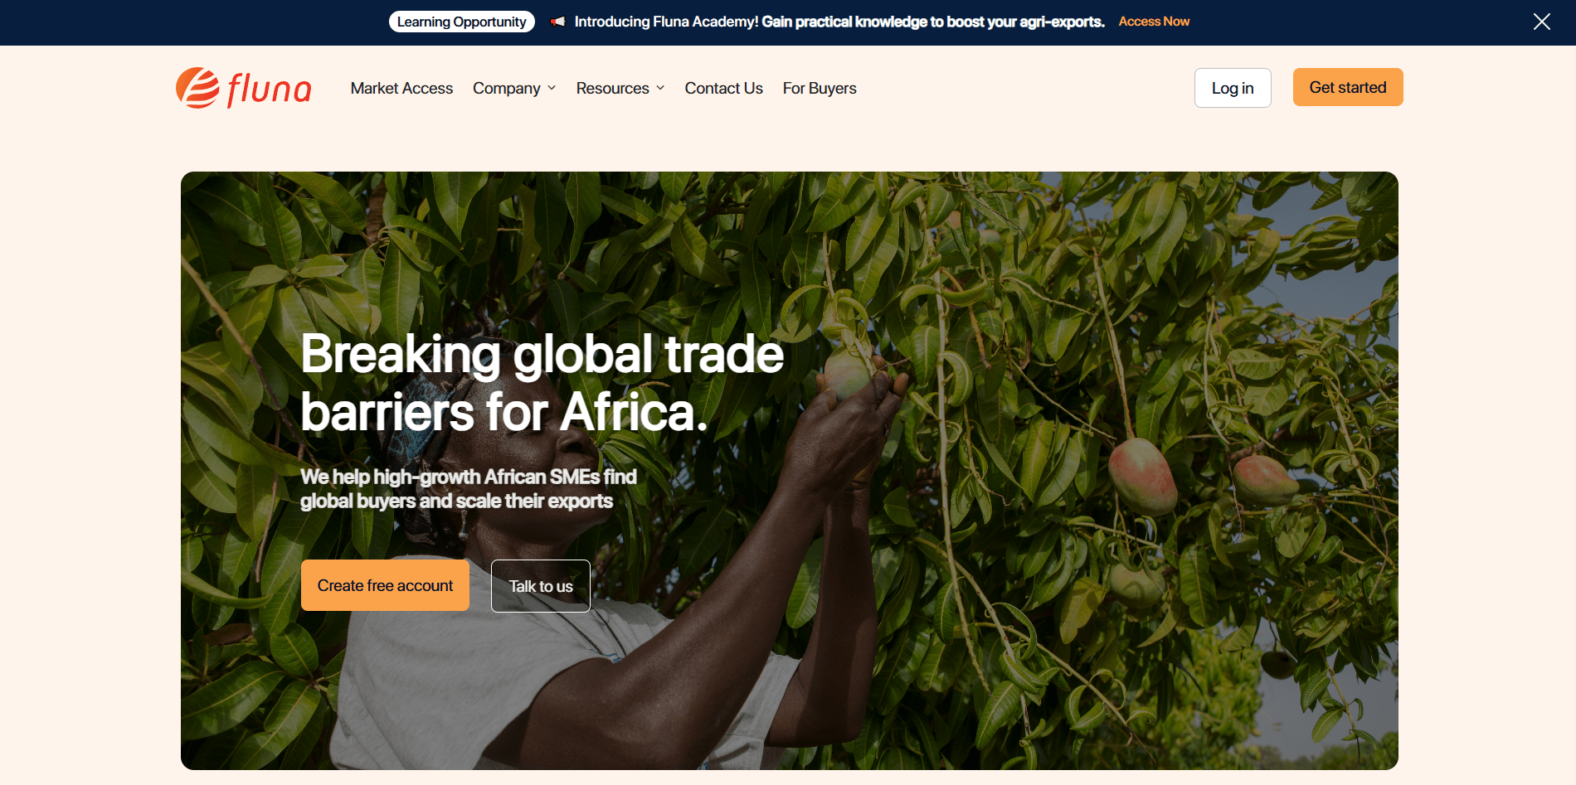The height and width of the screenshot is (785, 1576).
Task: Open the Company menu label
Action: coord(506,88)
